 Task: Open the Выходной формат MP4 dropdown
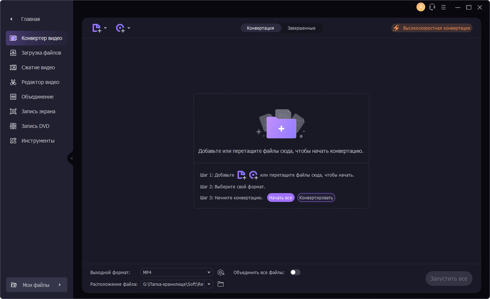[176, 273]
